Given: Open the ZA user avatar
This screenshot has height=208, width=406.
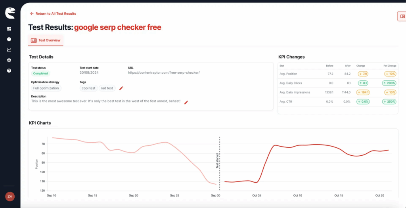Looking at the screenshot, I should [x=10, y=196].
